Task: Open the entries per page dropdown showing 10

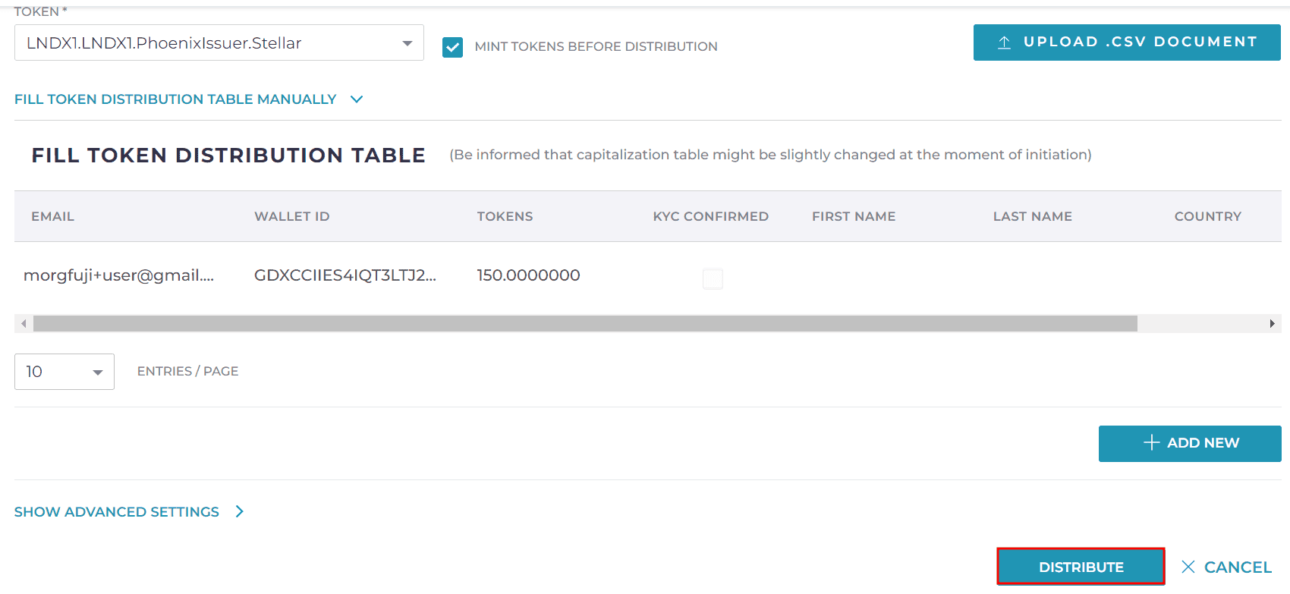Action: (64, 372)
